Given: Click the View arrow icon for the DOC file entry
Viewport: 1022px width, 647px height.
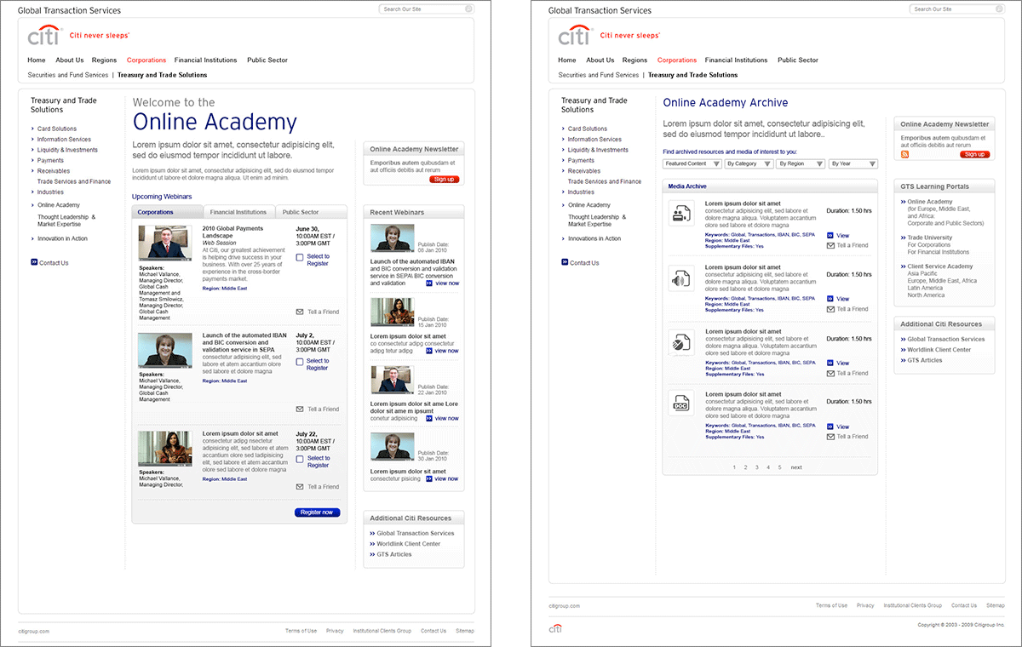Looking at the screenshot, I should (x=830, y=427).
